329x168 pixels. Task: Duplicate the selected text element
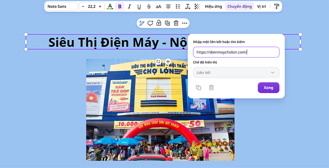point(167,23)
